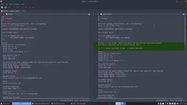The image size is (187, 105).
Task: Open the Edit menu
Action: (11, 4)
